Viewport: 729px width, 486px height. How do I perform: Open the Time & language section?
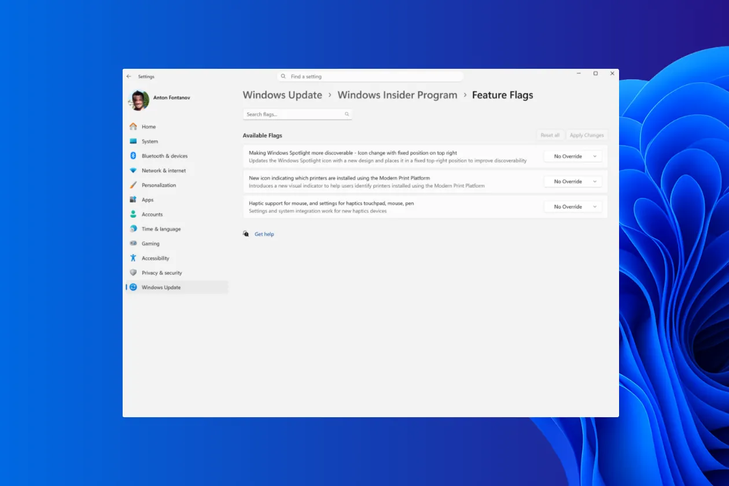pyautogui.click(x=161, y=229)
